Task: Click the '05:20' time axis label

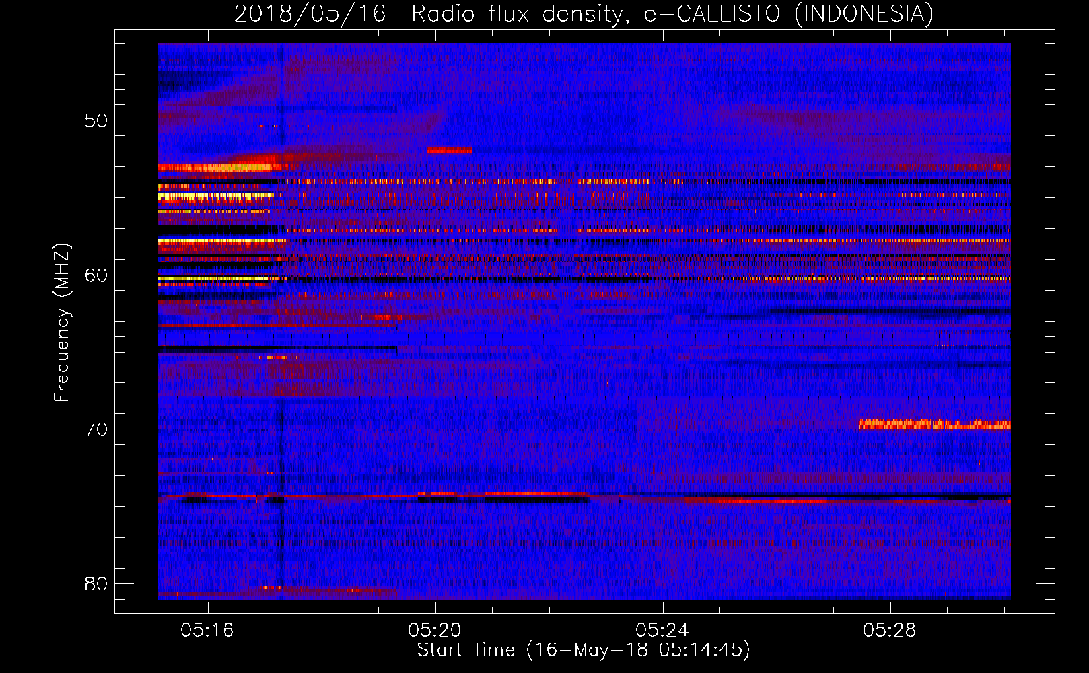Action: [435, 631]
